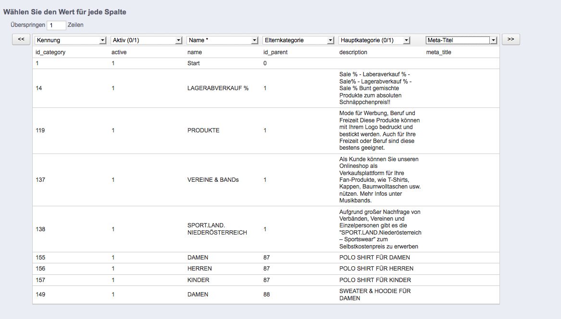Open the Meta-Titel column dropdown

pyautogui.click(x=461, y=40)
